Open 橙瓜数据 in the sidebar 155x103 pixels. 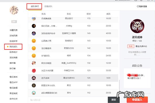(x=13, y=88)
